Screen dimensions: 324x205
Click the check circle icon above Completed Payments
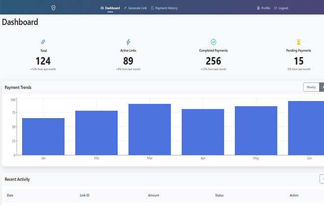coord(214,42)
